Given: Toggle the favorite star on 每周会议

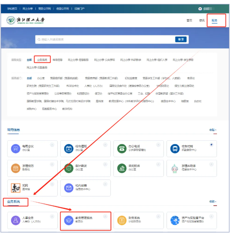Looking at the screenshot, I should tap(52, 145).
